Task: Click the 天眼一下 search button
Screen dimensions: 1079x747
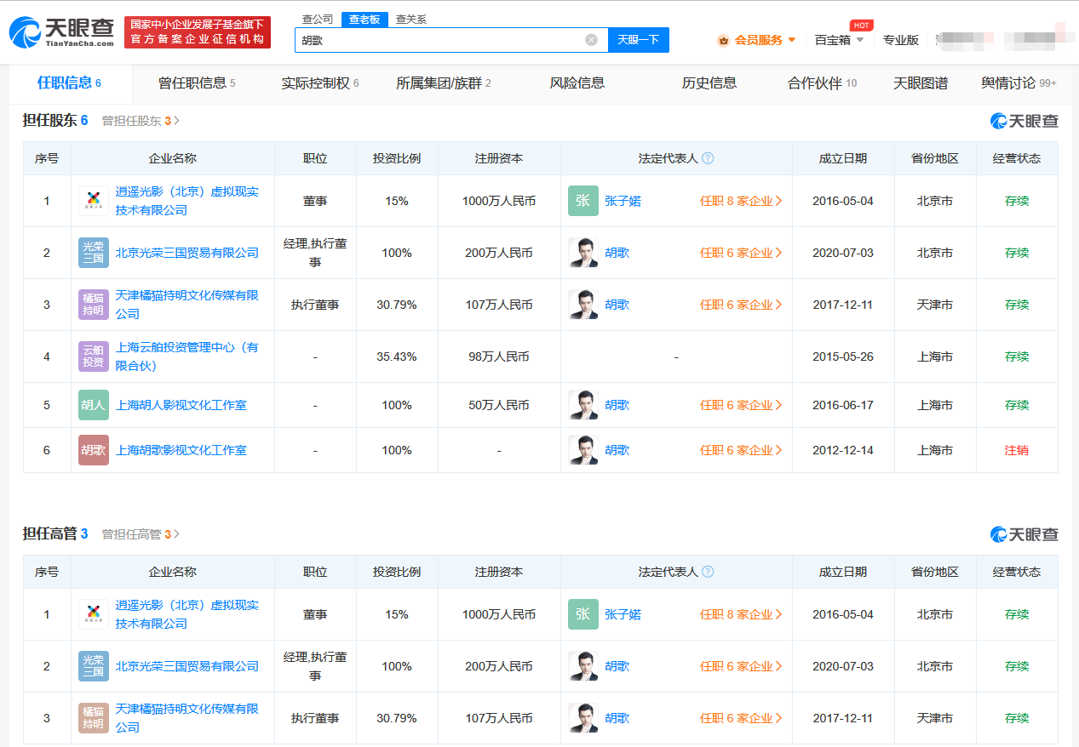Action: pos(639,40)
